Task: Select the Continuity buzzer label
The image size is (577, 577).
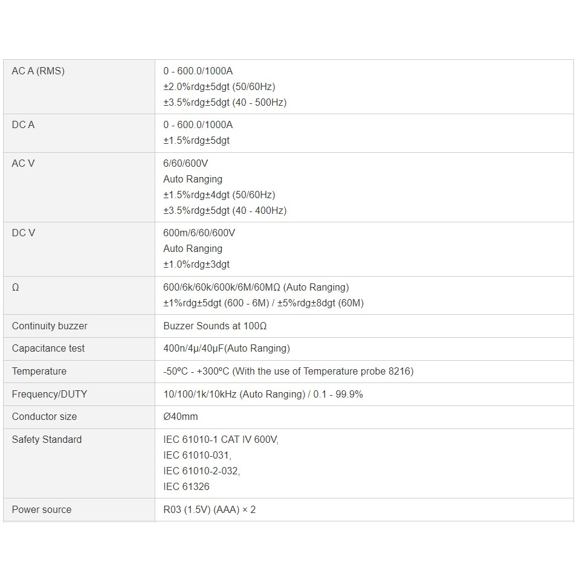Action: click(50, 326)
